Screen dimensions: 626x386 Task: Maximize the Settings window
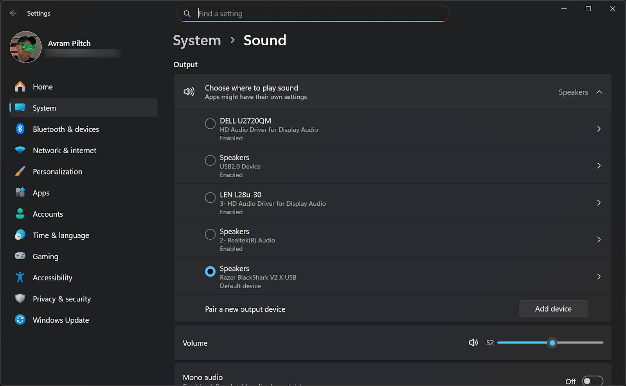pyautogui.click(x=588, y=9)
